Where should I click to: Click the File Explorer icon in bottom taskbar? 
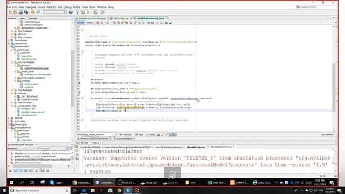[93, 190]
